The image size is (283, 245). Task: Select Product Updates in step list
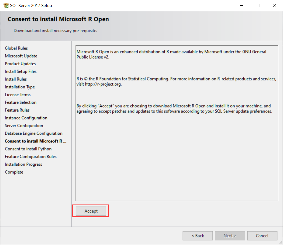(x=20, y=64)
